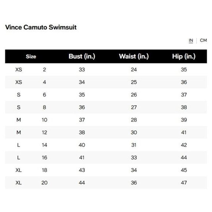Click the Vince Camuto Swimsuit title

click(x=41, y=27)
